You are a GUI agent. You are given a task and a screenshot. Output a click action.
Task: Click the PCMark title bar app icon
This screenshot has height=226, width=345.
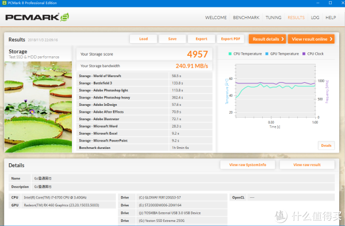(4, 3)
